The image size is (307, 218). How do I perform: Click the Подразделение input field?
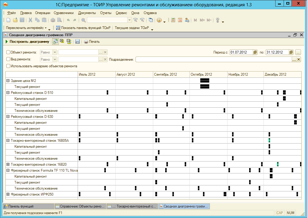(213, 60)
